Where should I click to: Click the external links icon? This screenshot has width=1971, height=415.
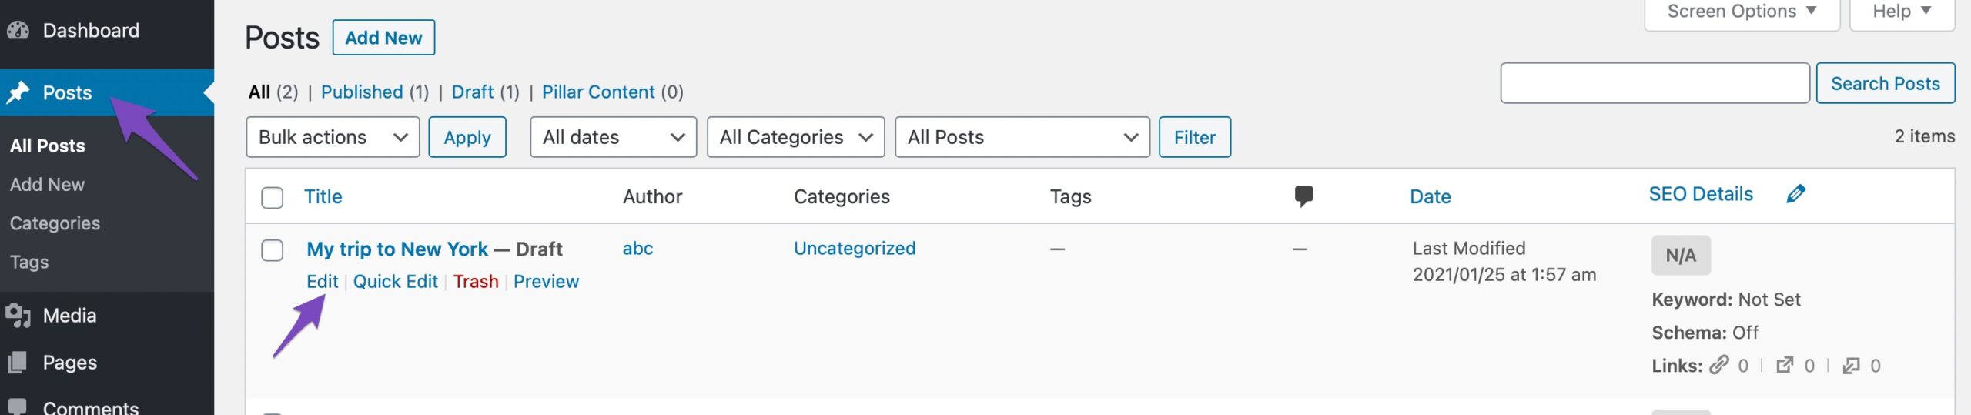coord(1785,365)
